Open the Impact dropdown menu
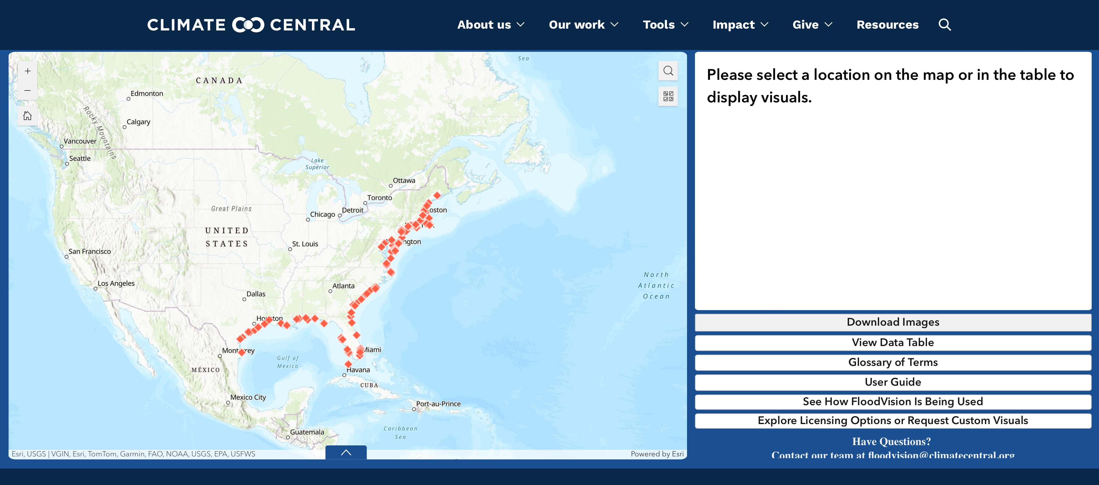Viewport: 1099px width, 485px height. pos(740,25)
